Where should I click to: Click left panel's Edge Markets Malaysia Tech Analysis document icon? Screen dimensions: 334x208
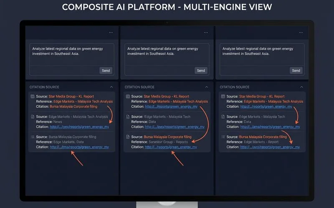tap(33, 116)
